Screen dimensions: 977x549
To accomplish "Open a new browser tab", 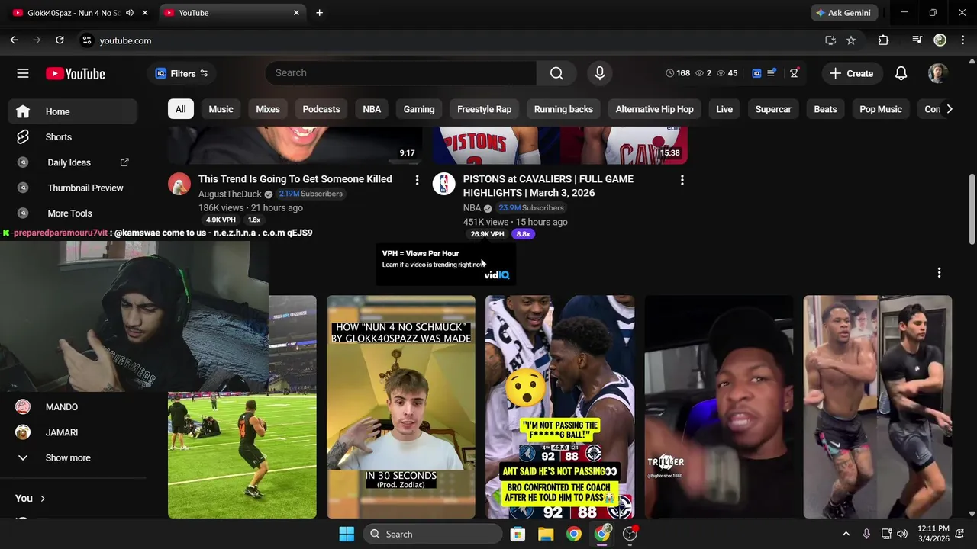I will click(x=320, y=13).
